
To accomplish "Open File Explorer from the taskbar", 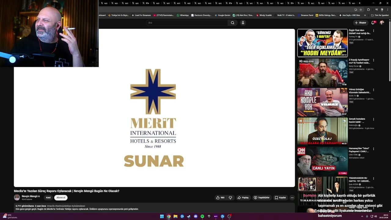I will (175, 216).
